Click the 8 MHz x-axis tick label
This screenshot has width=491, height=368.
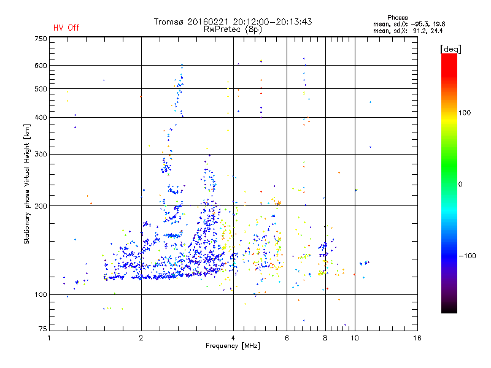click(x=325, y=338)
